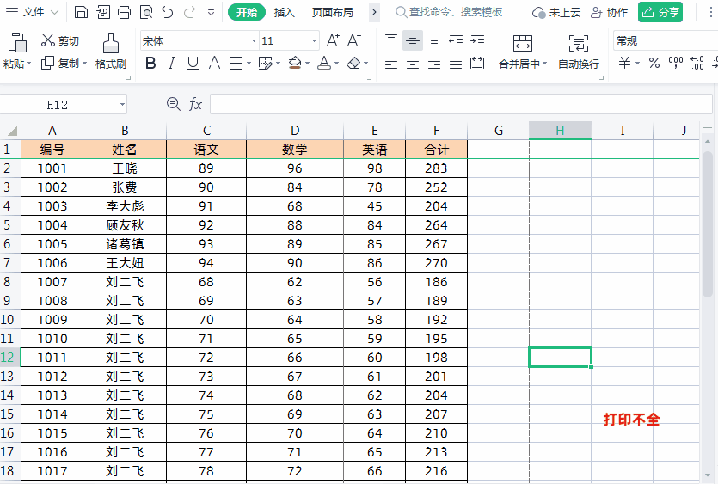The width and height of the screenshot is (718, 484).
Task: Show more ribbon tabs chevron
Action: (x=375, y=12)
